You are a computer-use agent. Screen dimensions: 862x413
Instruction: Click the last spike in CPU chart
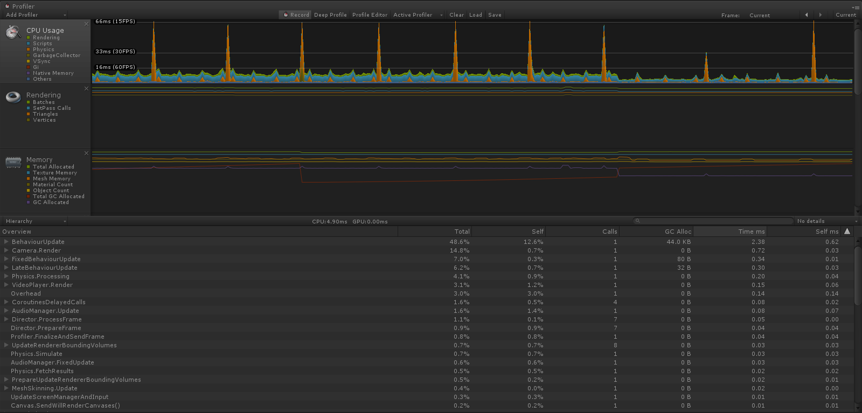click(814, 51)
